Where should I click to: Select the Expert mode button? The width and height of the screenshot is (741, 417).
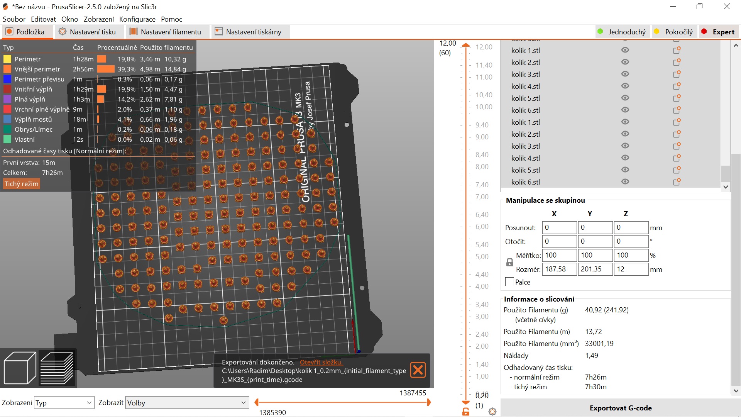(718, 32)
